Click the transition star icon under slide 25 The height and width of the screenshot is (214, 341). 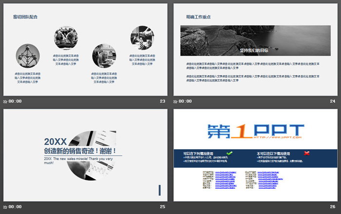(5, 207)
